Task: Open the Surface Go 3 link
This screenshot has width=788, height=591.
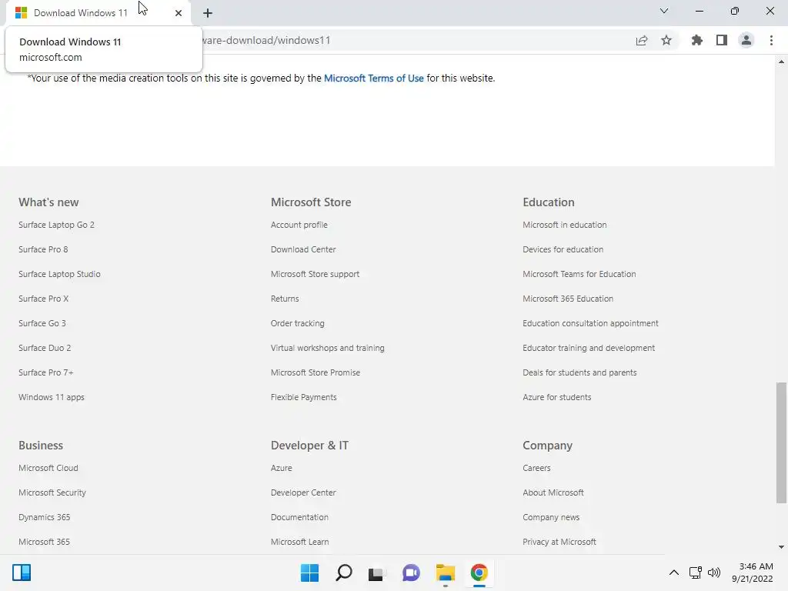Action: coord(42,323)
